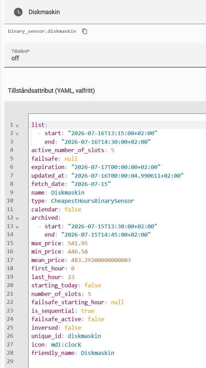This screenshot has width=206, height=368.
Task: Select line number 15 in the gutter
Action: point(10,243)
